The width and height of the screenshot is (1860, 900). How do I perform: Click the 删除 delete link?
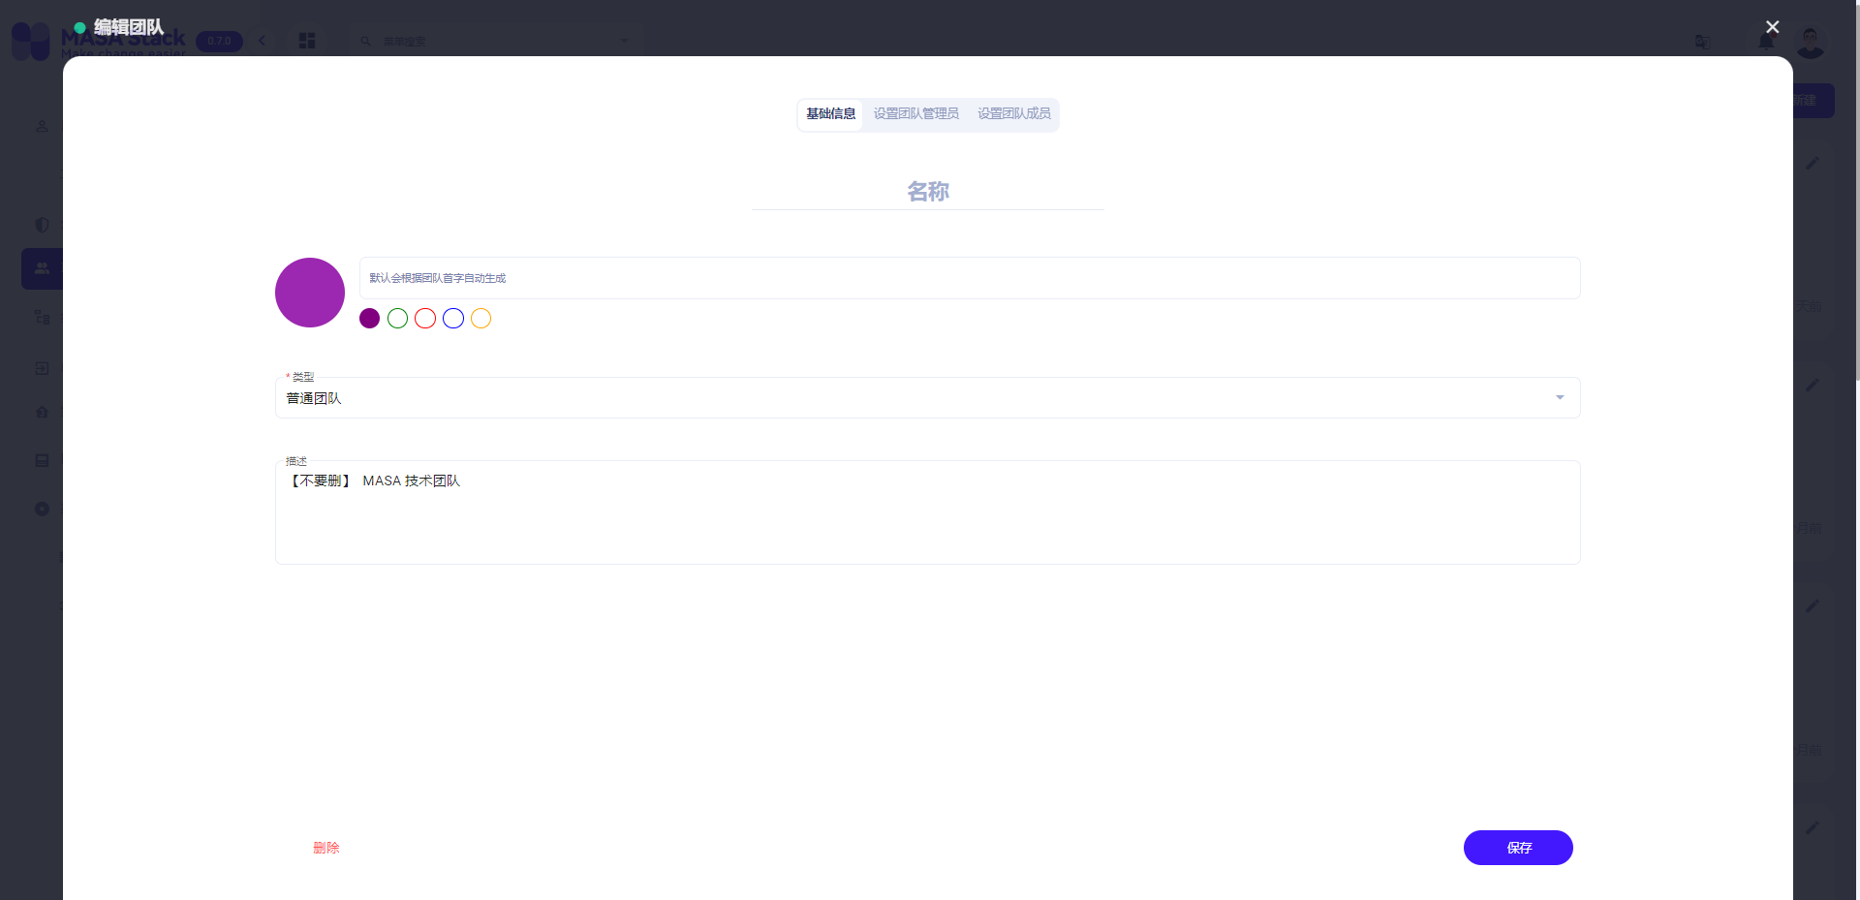326,847
